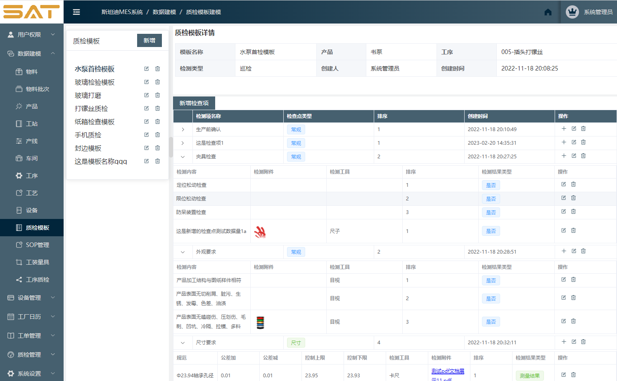Expand the 设备管理 sidebar section
This screenshot has width=617, height=381.
click(29, 297)
